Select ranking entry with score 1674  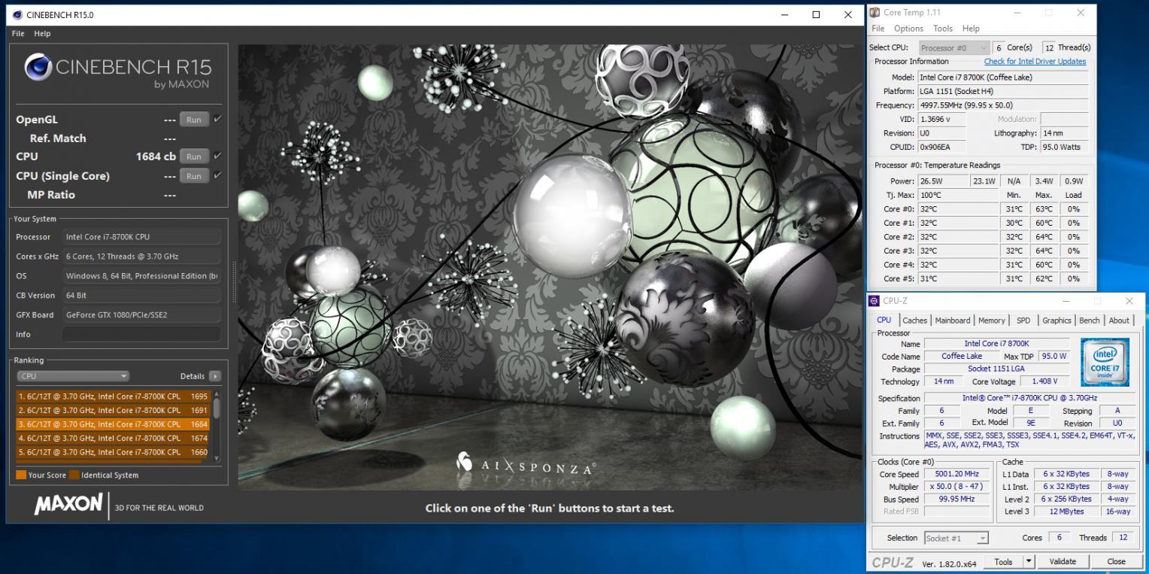(113, 438)
